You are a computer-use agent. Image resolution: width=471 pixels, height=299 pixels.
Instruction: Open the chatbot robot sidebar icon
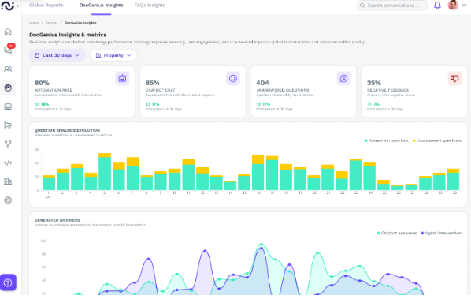8,107
